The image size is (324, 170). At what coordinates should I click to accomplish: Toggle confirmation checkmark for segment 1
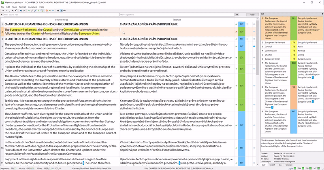tap(236, 24)
